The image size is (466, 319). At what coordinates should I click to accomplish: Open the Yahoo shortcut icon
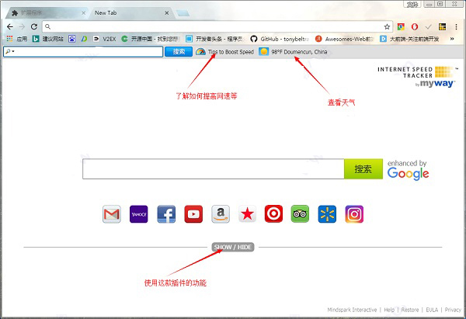pos(139,214)
